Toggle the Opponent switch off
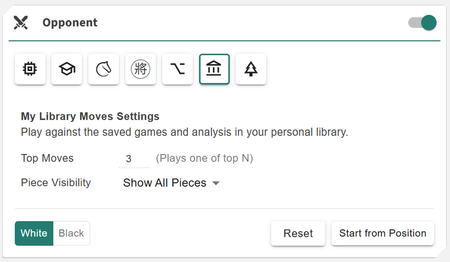Image resolution: width=450 pixels, height=262 pixels. tap(422, 23)
